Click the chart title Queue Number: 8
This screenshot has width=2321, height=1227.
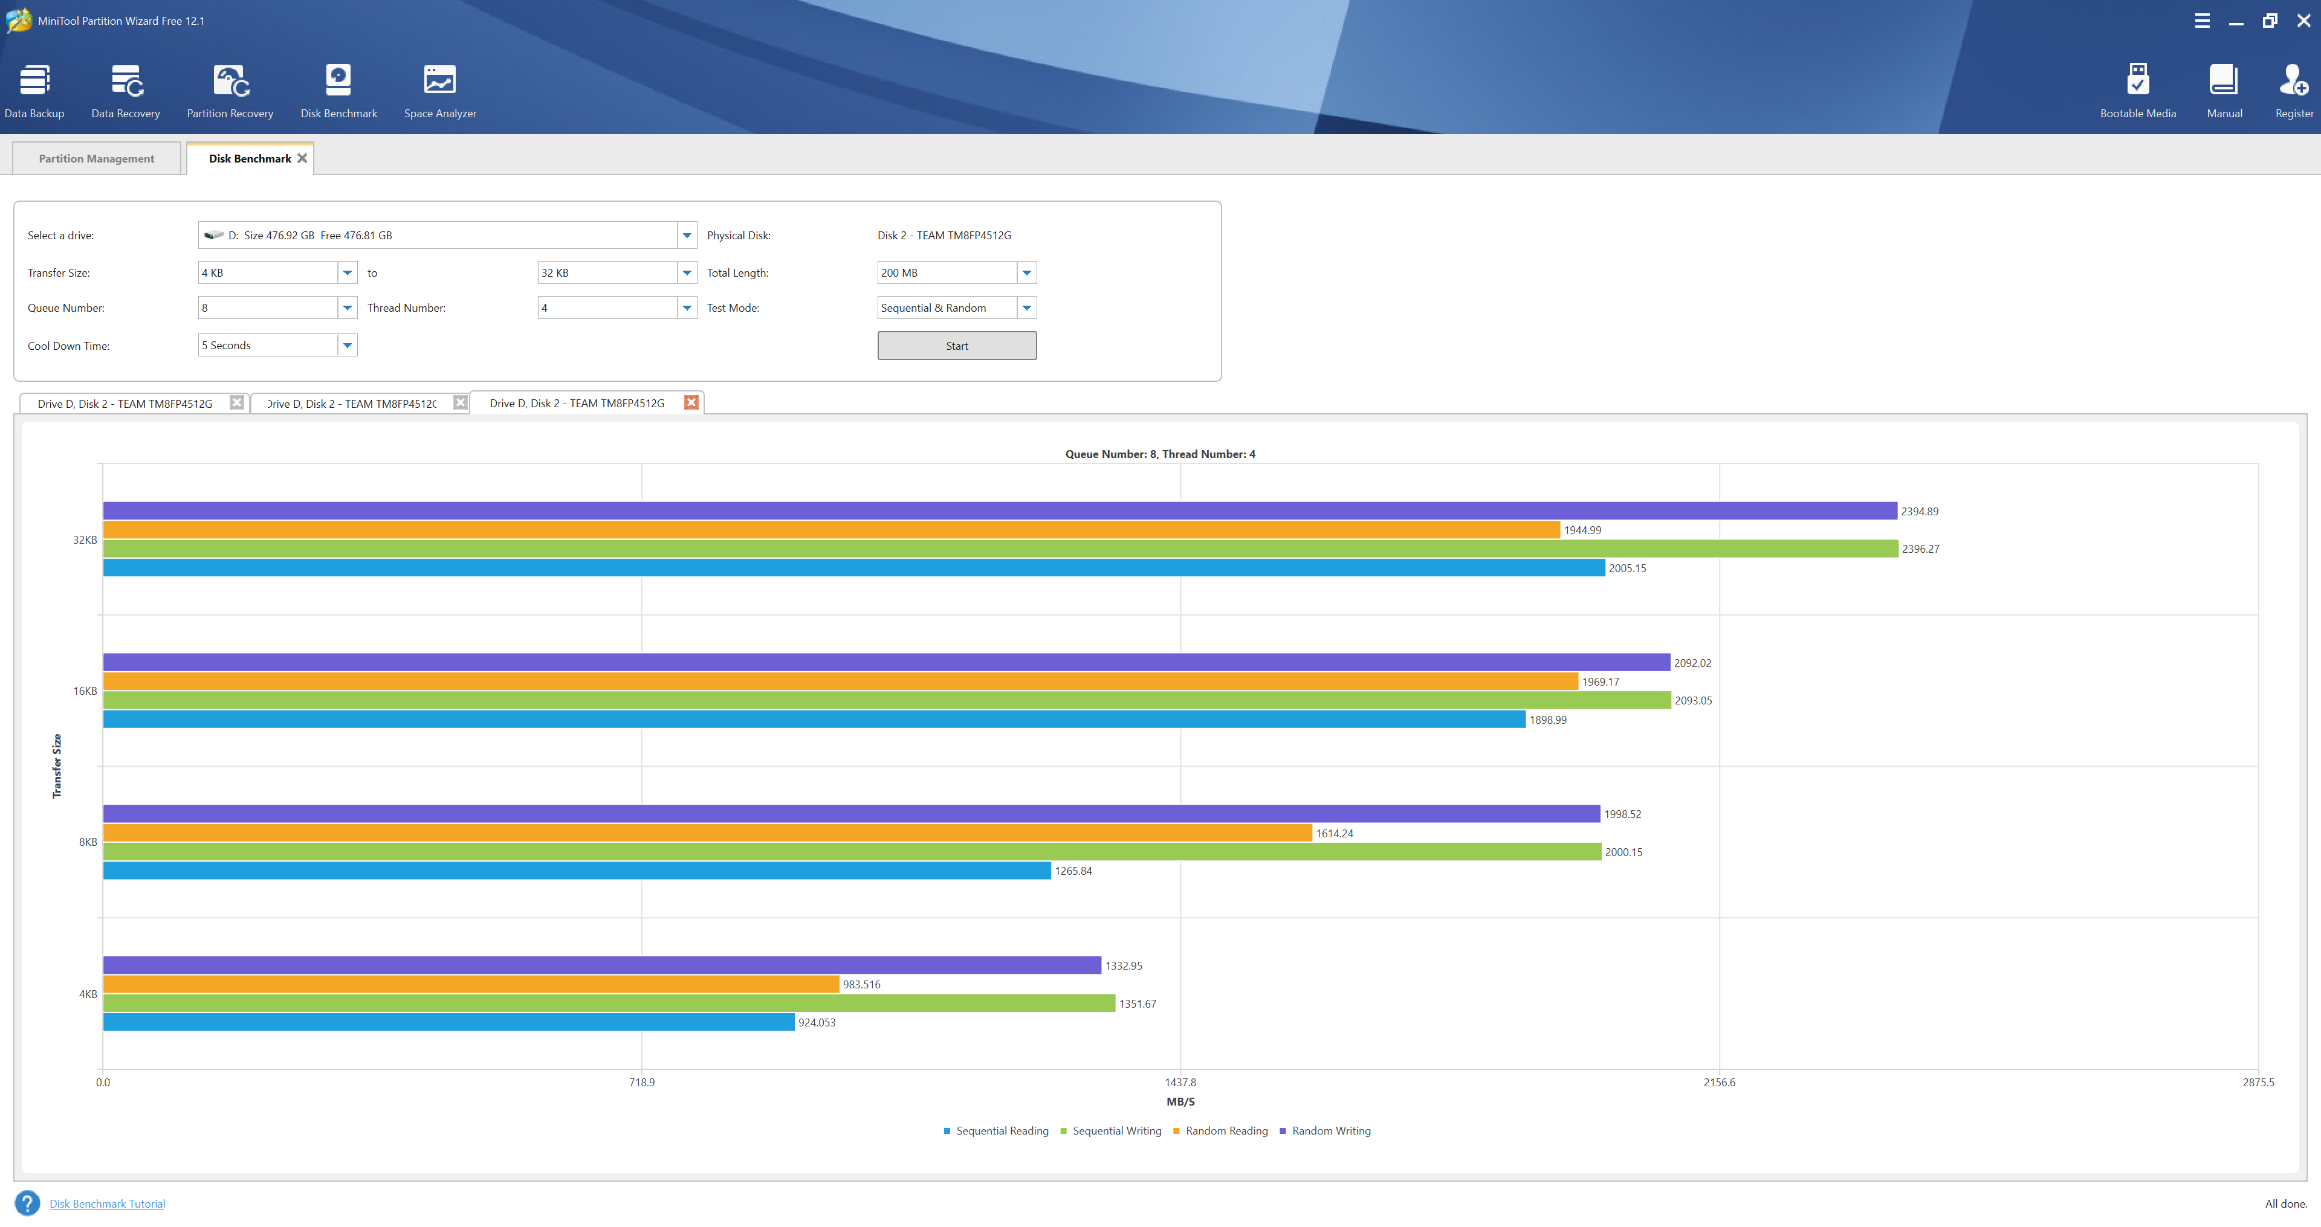[1160, 454]
